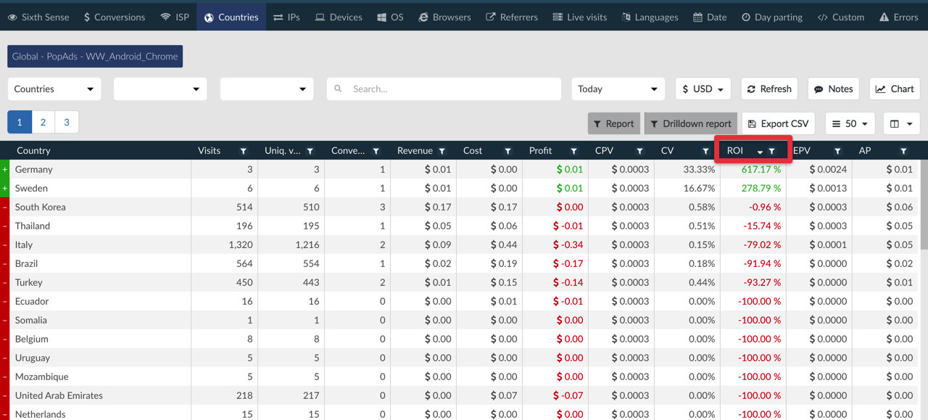Open the 50 rows per page selector

coord(850,123)
